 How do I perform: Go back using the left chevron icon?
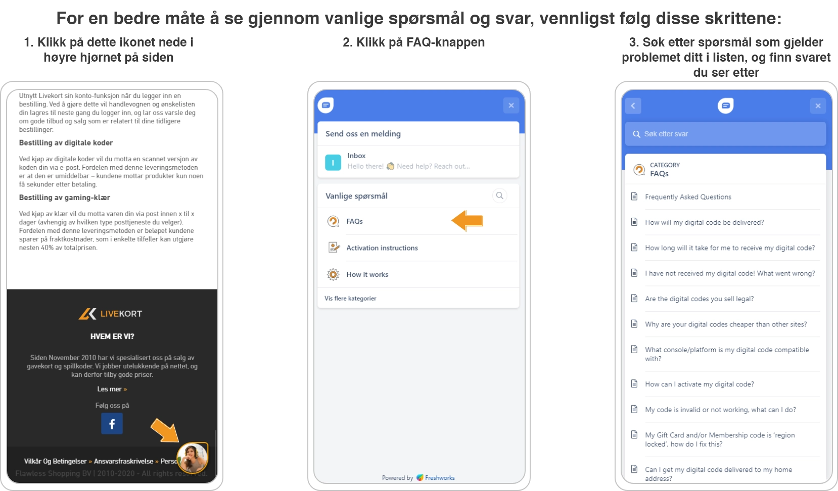(633, 106)
